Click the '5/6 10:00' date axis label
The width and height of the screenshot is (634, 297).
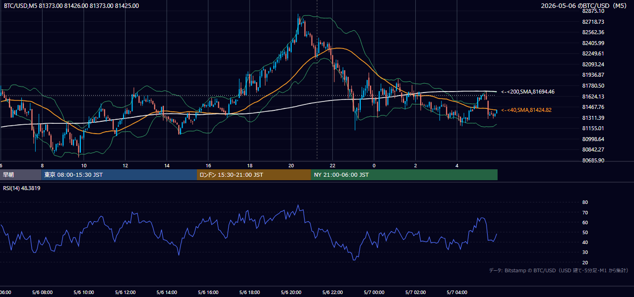[x=84, y=293]
